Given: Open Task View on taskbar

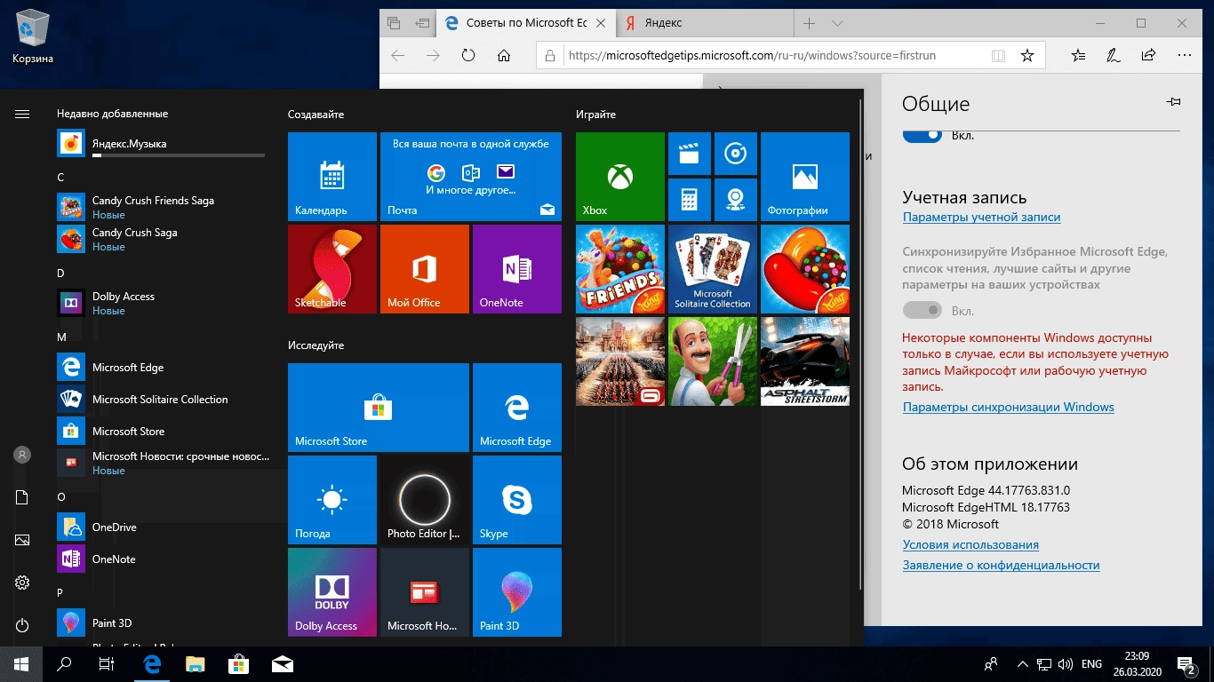Looking at the screenshot, I should [x=107, y=664].
